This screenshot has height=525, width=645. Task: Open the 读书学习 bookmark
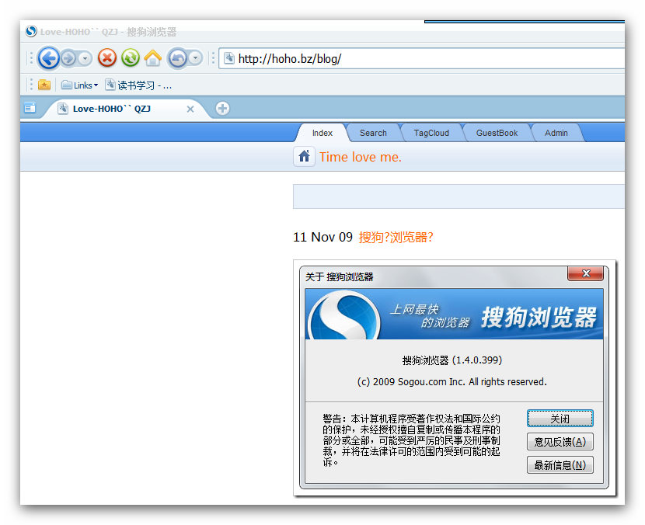pos(138,85)
